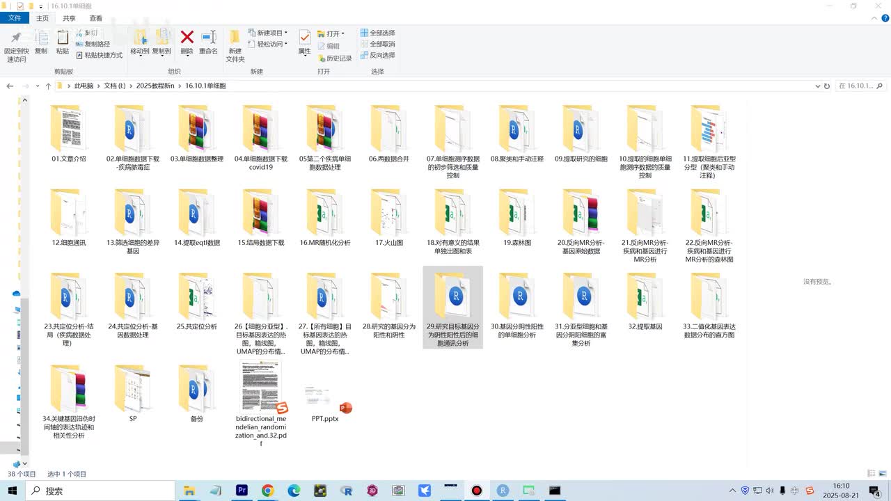The height and width of the screenshot is (501, 891).
Task: Switch to the 查看 (View) tab
Action: (x=95, y=18)
